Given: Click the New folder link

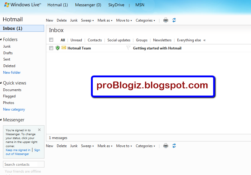Looking at the screenshot, I should click(x=12, y=73).
